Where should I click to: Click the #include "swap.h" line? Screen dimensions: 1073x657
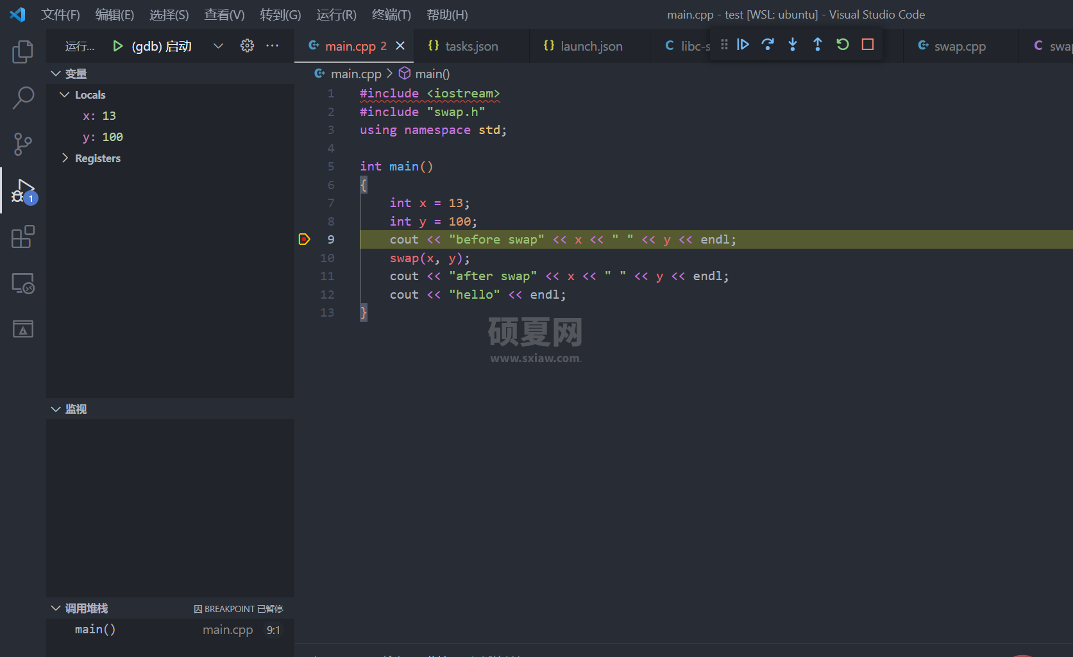(x=422, y=112)
